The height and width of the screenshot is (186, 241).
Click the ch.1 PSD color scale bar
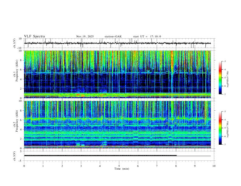click(x=220, y=78)
